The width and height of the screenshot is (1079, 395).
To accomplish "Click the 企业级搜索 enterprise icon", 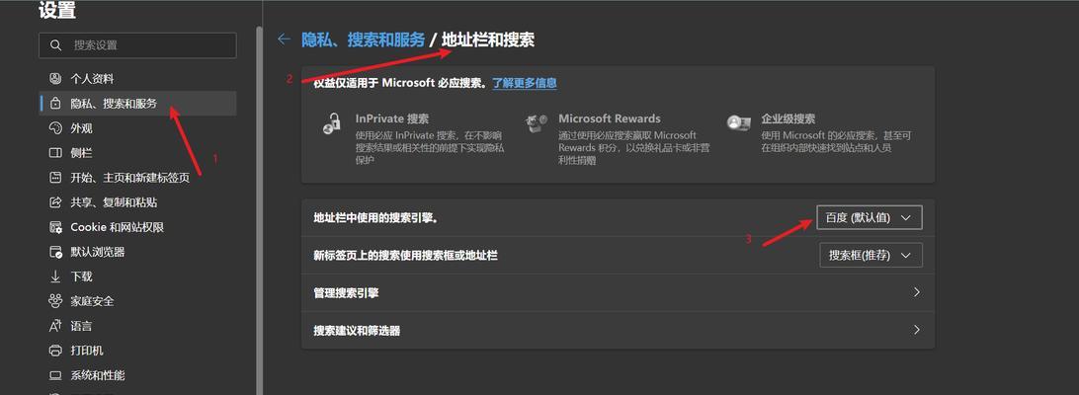I will tap(738, 122).
